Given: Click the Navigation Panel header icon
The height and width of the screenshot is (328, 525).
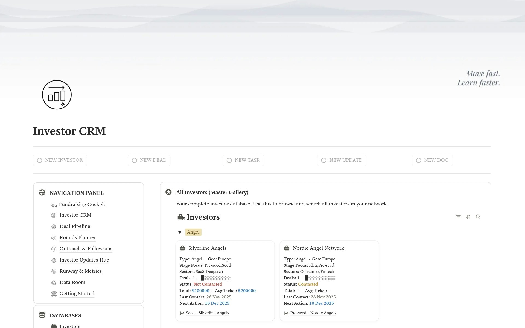Looking at the screenshot, I should pyautogui.click(x=42, y=192).
